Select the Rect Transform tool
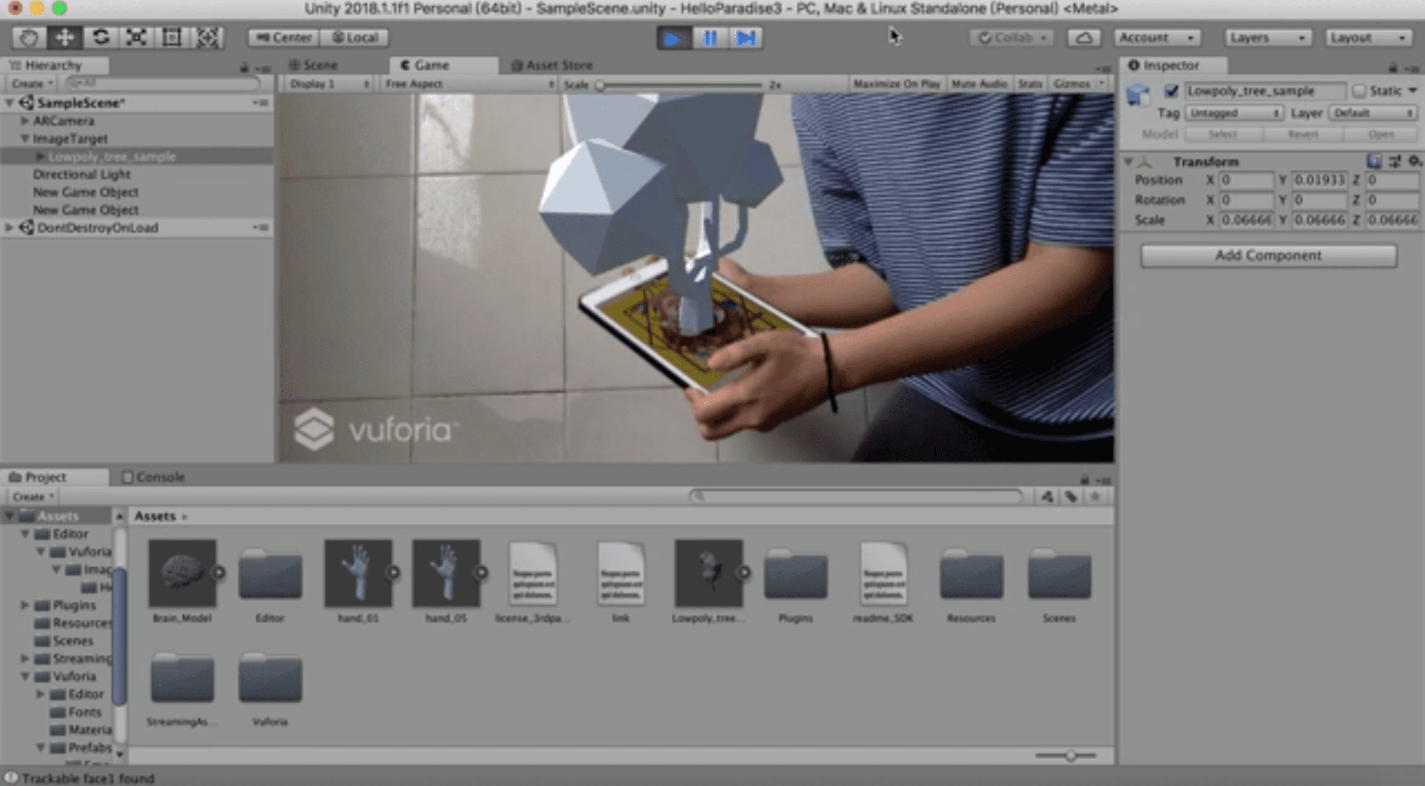Viewport: 1425px width, 786px height. [171, 38]
